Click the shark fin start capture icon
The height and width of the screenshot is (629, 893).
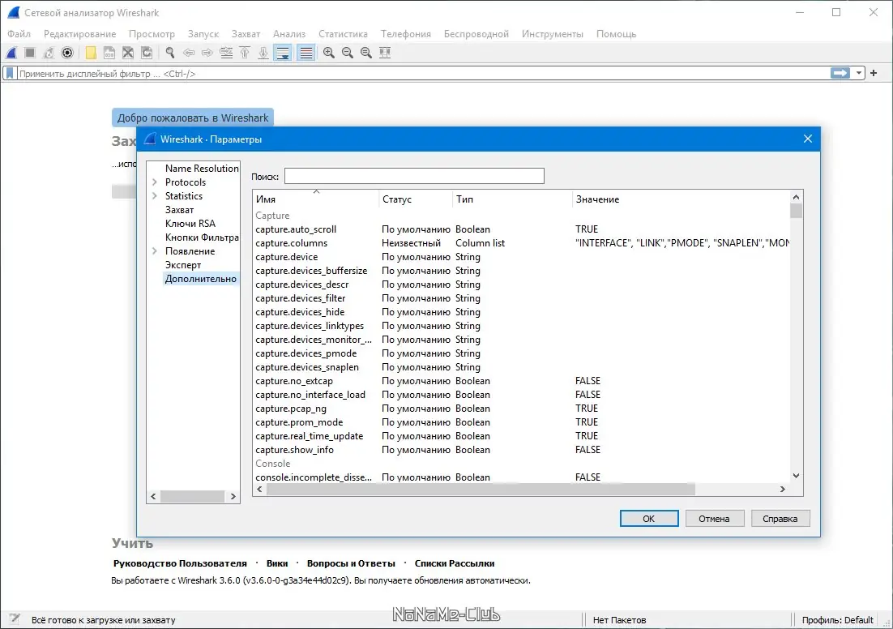[x=11, y=53]
